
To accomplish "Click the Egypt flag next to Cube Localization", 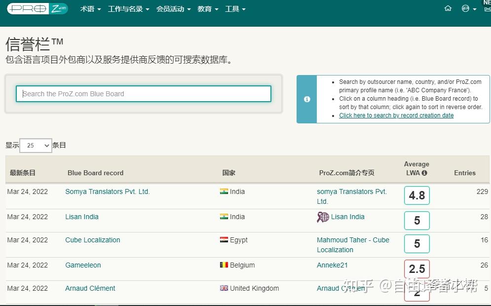I will point(224,240).
